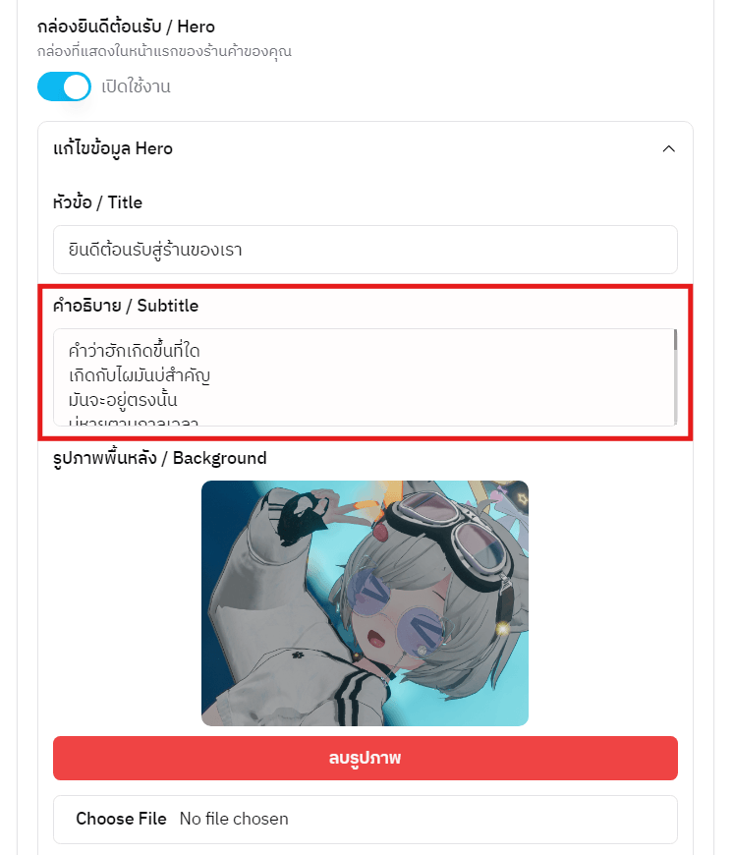Focus the หัวข้อ / Title input field

[366, 250]
